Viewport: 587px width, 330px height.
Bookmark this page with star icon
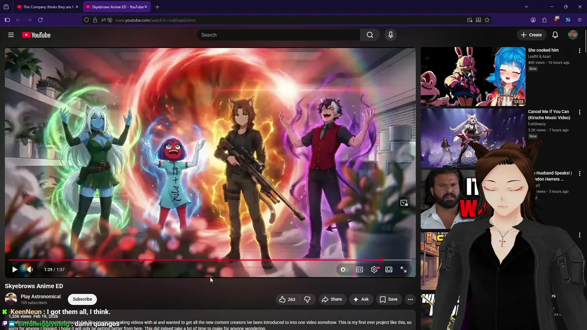point(487,20)
